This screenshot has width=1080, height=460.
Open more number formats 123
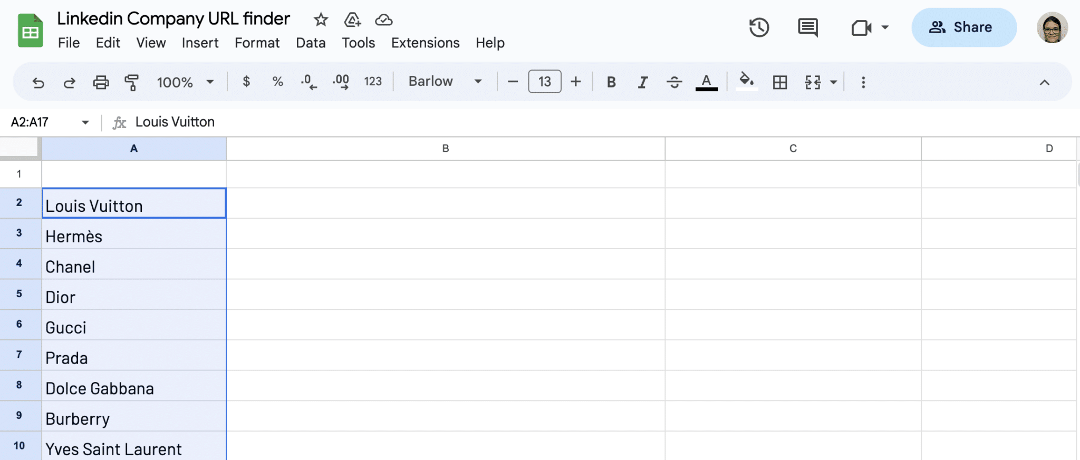[x=373, y=82]
